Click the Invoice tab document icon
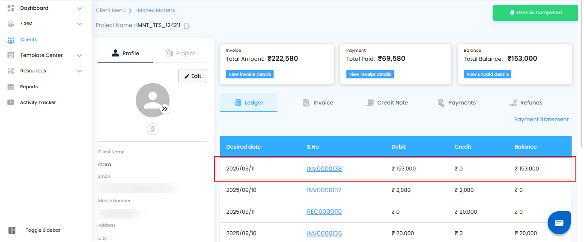The height and width of the screenshot is (242, 584). (x=306, y=103)
